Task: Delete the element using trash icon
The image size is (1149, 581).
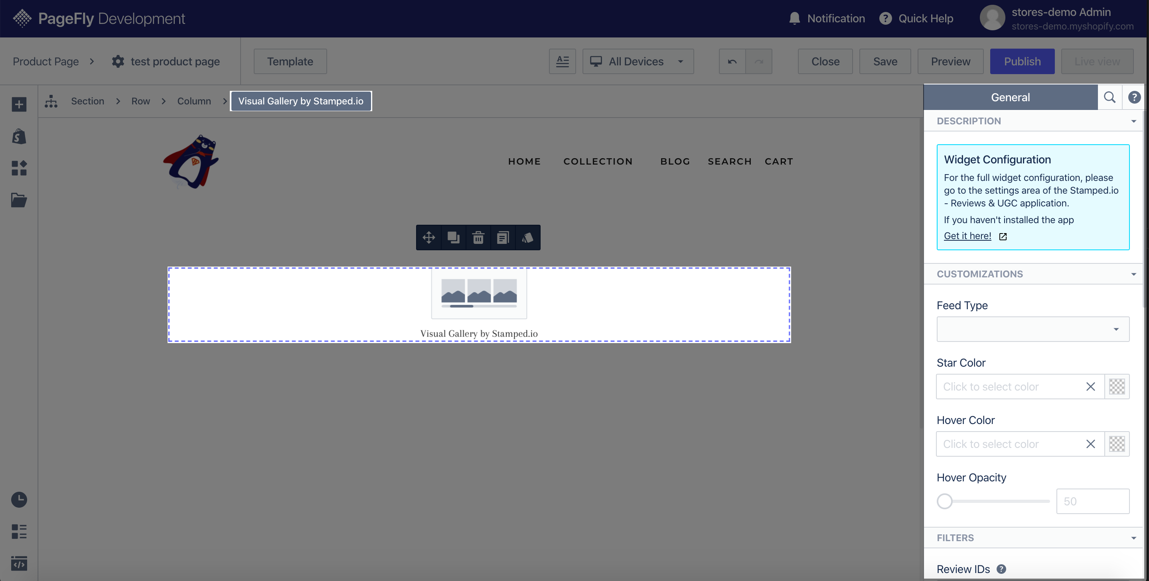Action: tap(478, 238)
